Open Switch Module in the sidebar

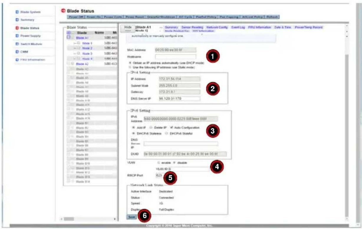pos(31,44)
